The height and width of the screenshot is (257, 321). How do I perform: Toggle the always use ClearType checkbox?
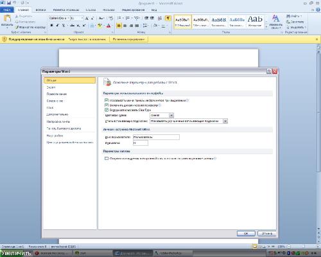[x=107, y=110]
